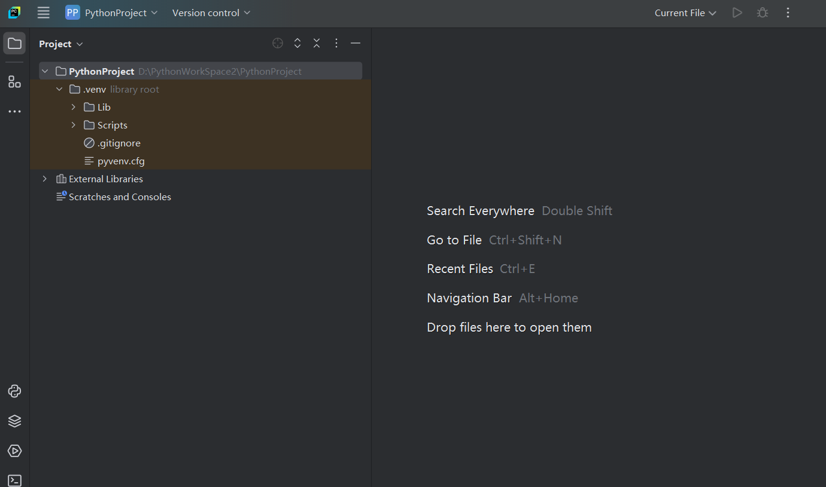Hide the Project panel with minimize dash

pos(356,43)
